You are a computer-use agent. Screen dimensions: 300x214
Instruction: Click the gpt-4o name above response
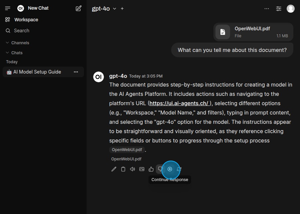coord(118,76)
